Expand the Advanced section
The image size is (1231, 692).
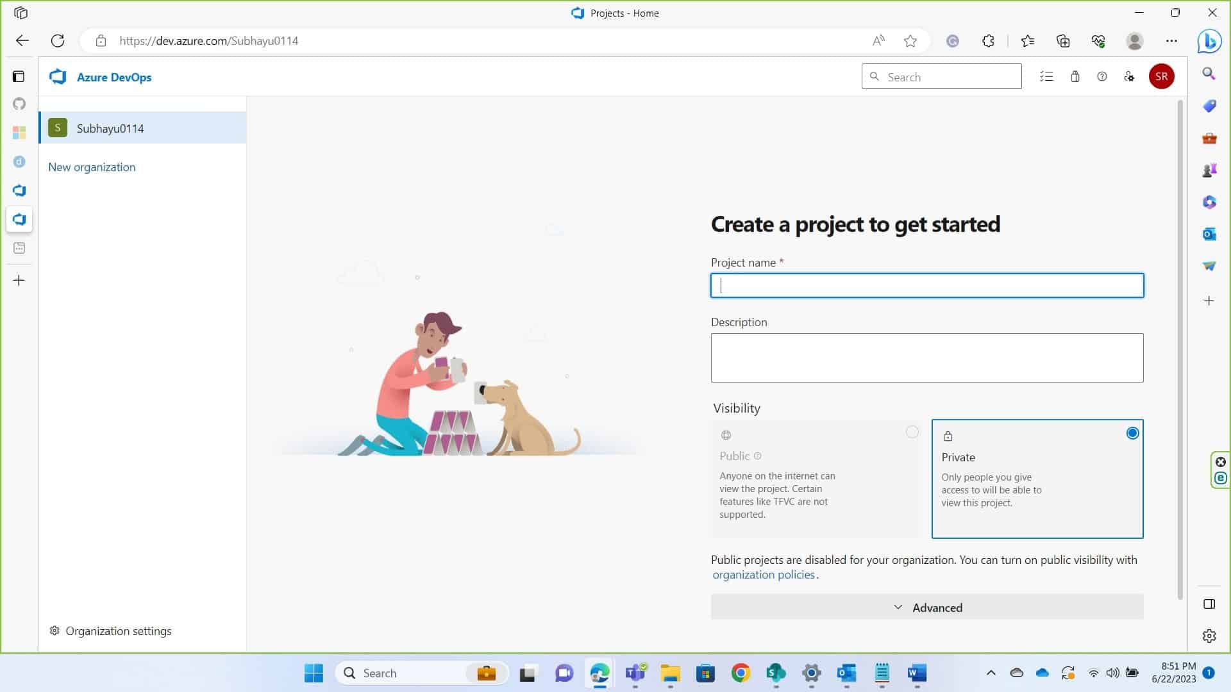(x=927, y=607)
